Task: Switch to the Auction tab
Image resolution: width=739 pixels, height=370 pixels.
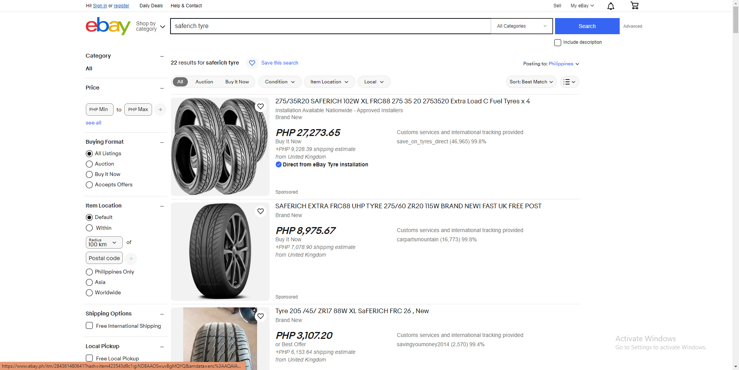Action: click(204, 82)
